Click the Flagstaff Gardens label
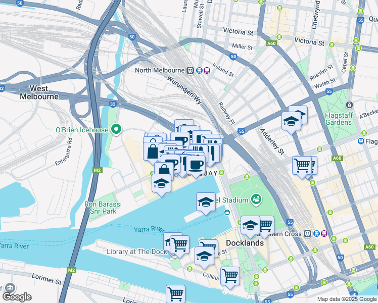 [x=339, y=119]
